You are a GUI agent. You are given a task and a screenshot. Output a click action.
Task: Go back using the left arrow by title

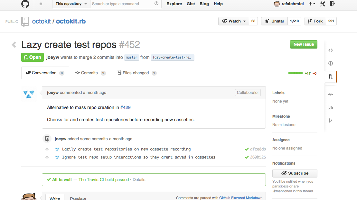coord(14,44)
